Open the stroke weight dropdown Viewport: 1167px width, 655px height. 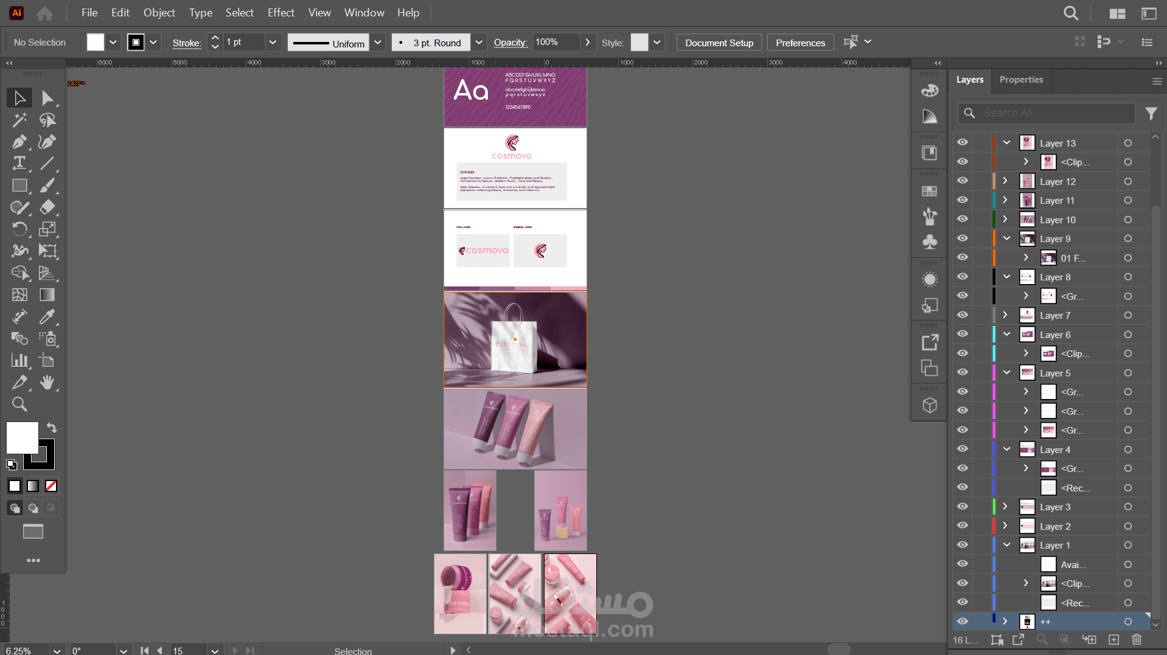(x=273, y=42)
